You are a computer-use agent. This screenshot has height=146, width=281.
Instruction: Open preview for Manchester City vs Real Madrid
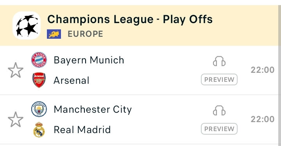[x=219, y=129]
